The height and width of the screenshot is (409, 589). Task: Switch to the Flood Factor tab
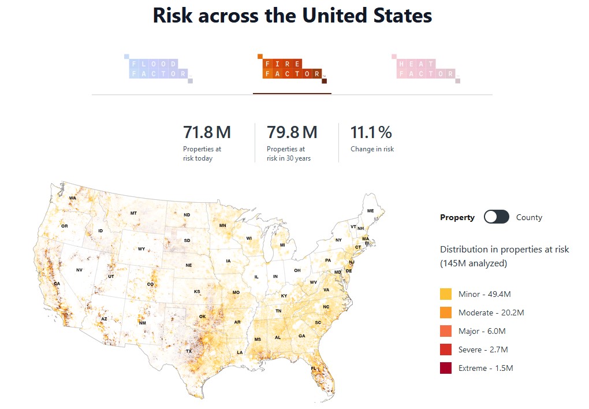tap(157, 69)
